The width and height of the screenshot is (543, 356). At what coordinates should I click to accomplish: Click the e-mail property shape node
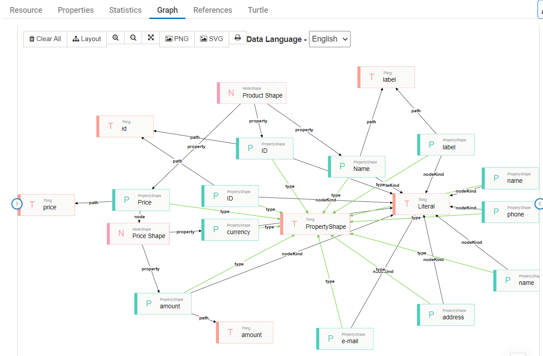345,339
